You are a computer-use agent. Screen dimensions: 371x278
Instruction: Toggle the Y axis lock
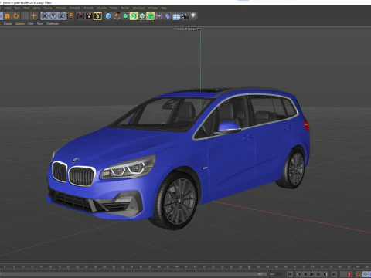click(x=53, y=16)
